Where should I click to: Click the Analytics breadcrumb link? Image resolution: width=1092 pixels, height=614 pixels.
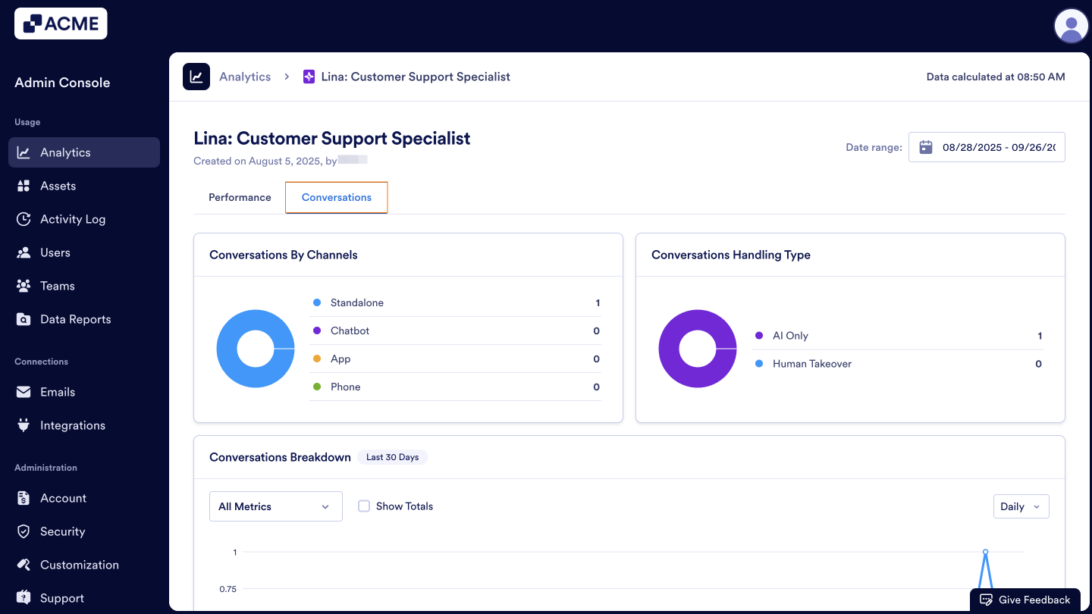click(244, 77)
